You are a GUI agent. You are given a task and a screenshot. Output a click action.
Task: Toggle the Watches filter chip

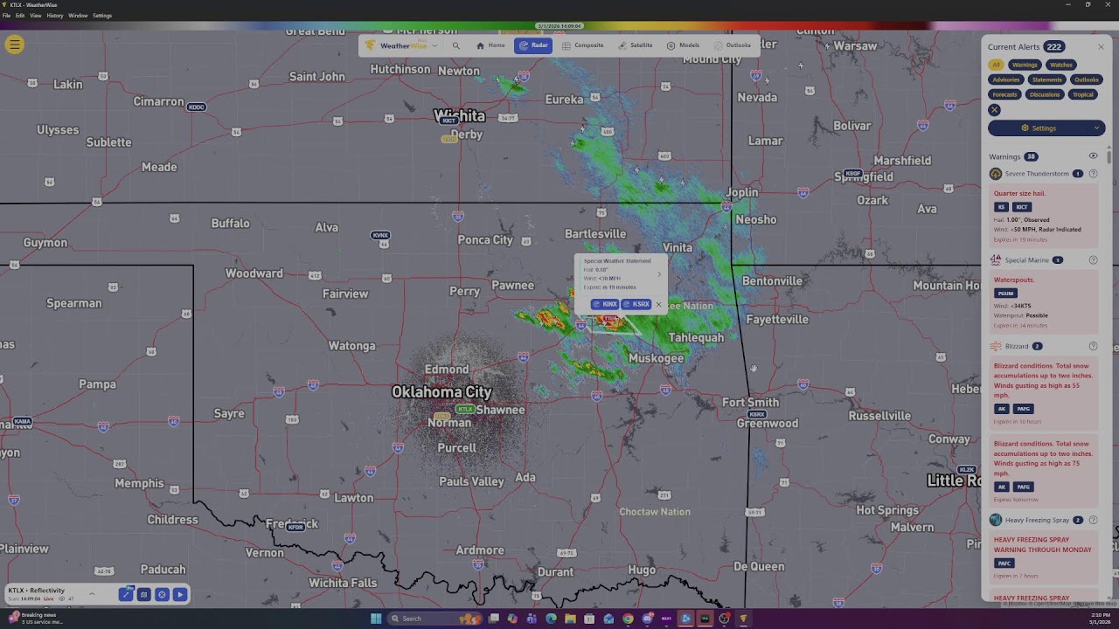(x=1061, y=65)
